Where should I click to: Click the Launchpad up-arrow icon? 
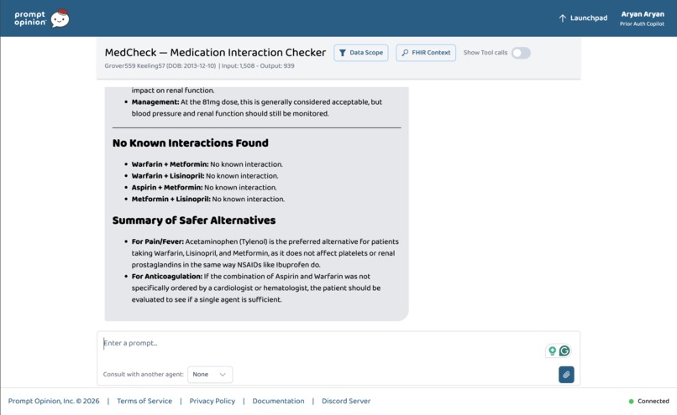562,18
